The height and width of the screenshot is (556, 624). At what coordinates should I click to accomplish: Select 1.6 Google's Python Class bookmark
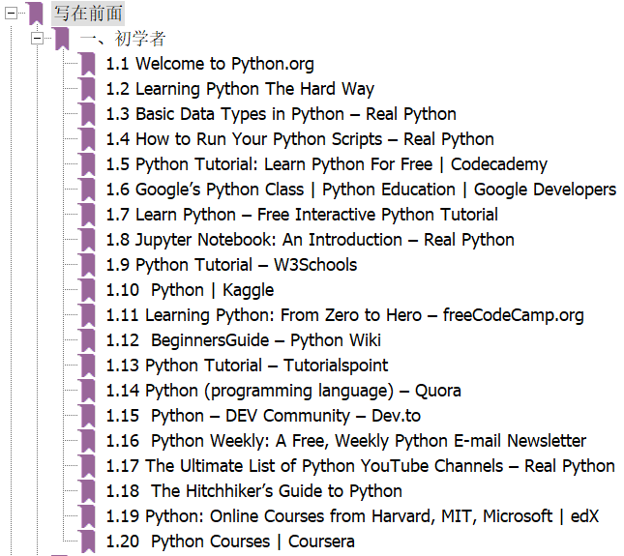[x=361, y=190]
